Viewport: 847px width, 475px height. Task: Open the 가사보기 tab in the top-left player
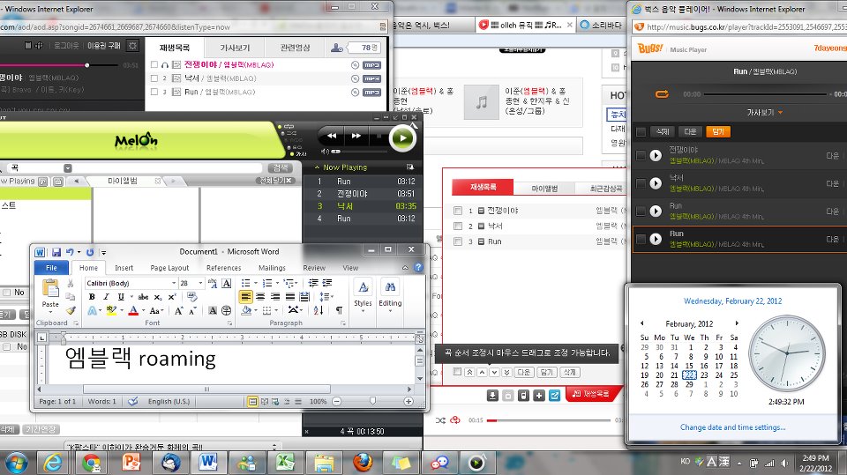[x=235, y=48]
